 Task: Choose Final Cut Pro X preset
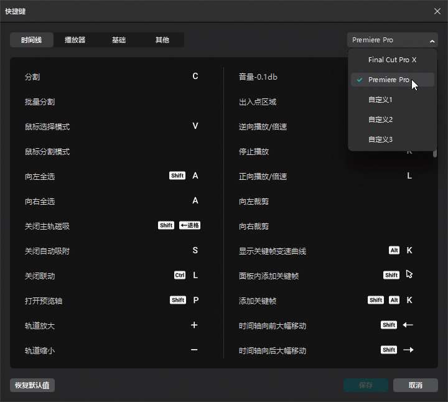[x=392, y=60]
